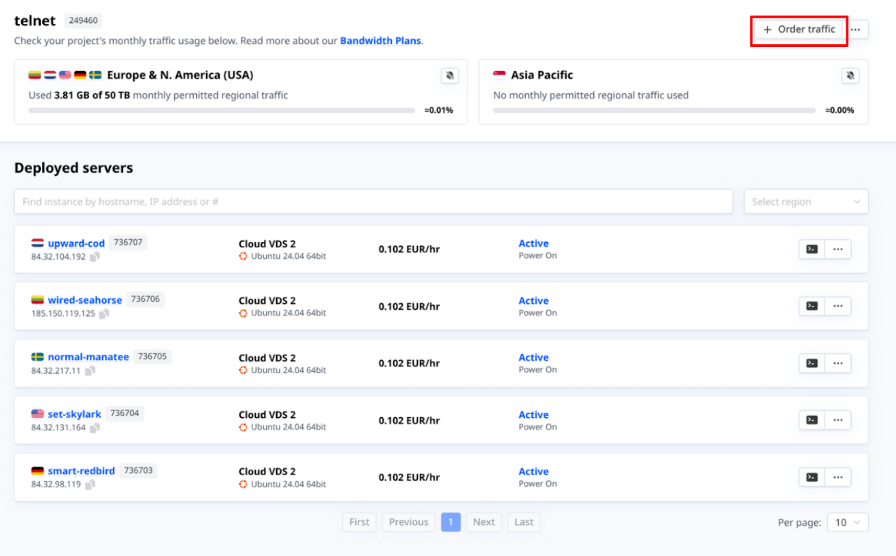Viewport: 896px width, 556px height.
Task: Open the Bandwidth Plans link
Action: coord(380,41)
